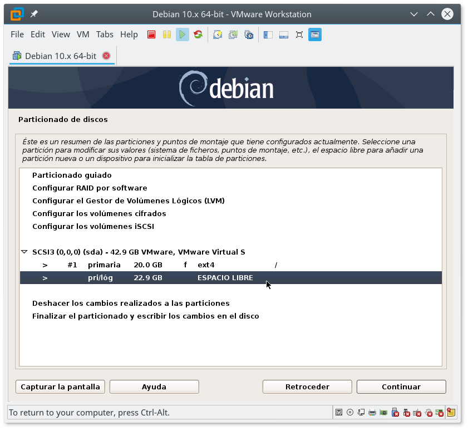Click the Ayuda button
The image size is (468, 430).
point(154,387)
